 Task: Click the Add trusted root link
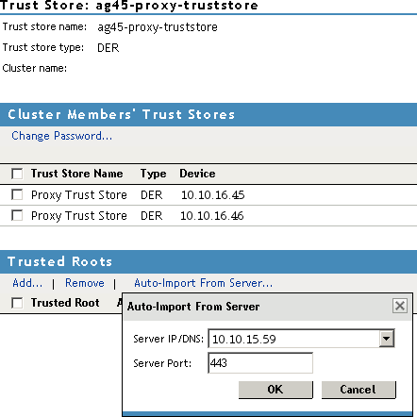(27, 283)
